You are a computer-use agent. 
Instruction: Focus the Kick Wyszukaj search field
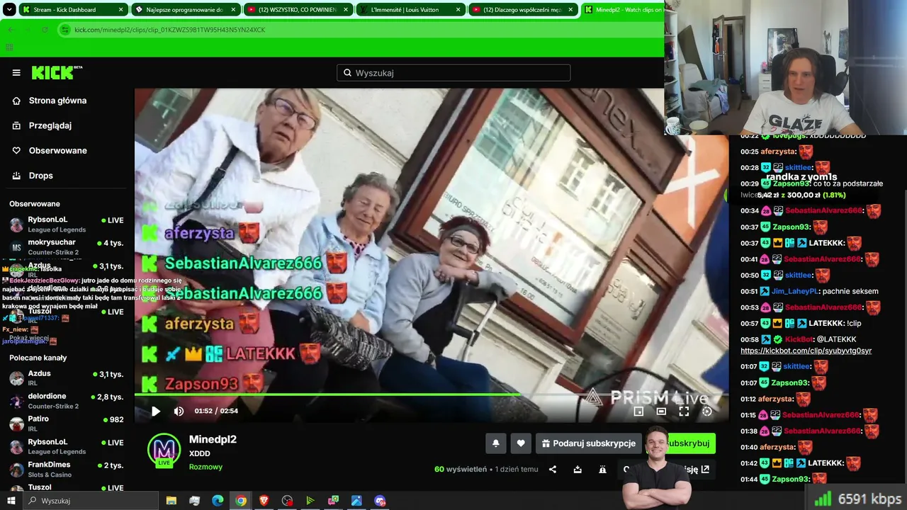pyautogui.click(x=453, y=72)
